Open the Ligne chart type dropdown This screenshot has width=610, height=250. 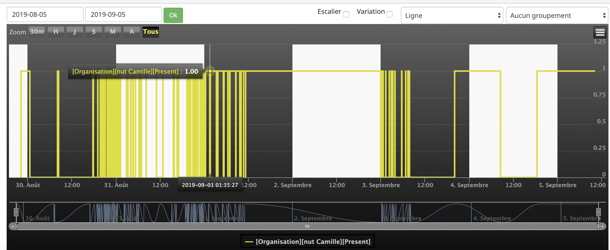point(452,15)
